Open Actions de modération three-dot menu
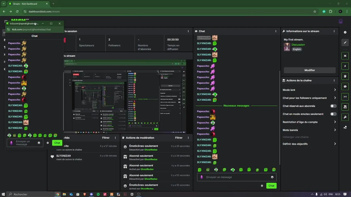This screenshot has height=197, width=351. tap(188, 138)
